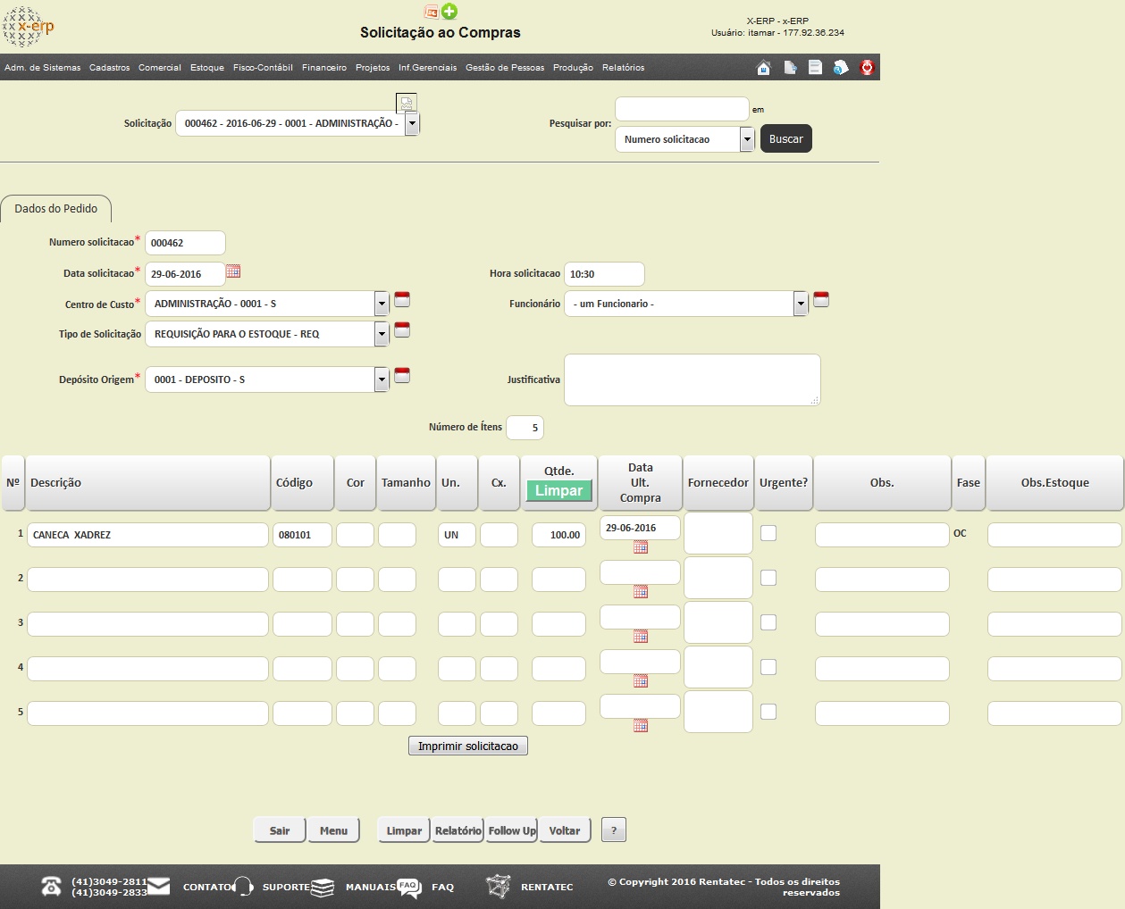
Task: Check the Urgente box for row 1
Action: coord(768,533)
